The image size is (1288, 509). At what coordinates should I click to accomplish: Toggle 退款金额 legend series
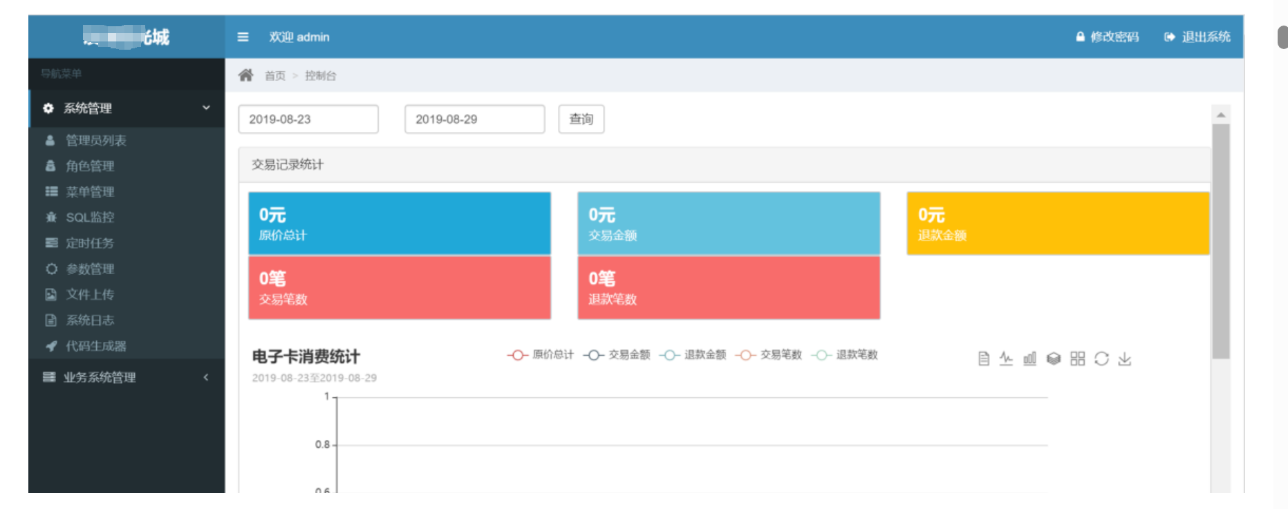click(x=692, y=355)
